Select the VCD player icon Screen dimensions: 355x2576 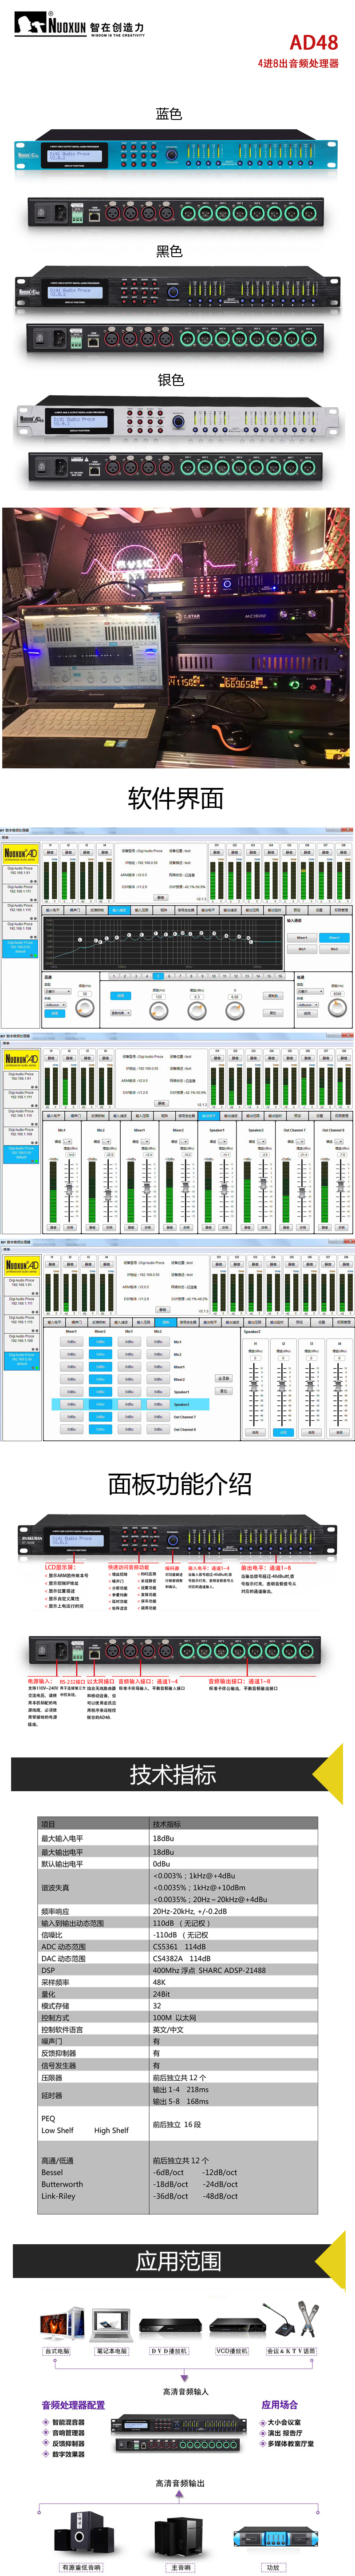click(232, 2325)
